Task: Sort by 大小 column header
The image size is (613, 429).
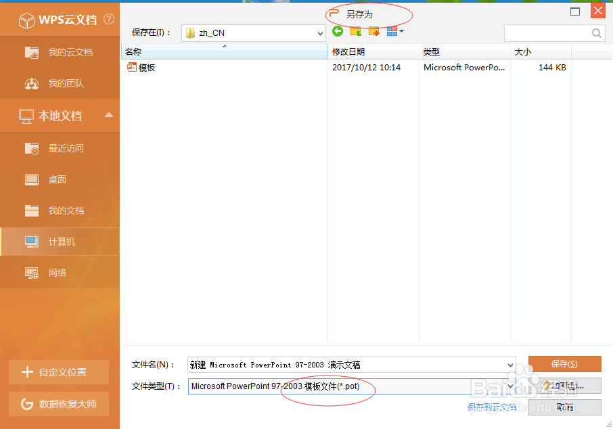Action: [541, 51]
